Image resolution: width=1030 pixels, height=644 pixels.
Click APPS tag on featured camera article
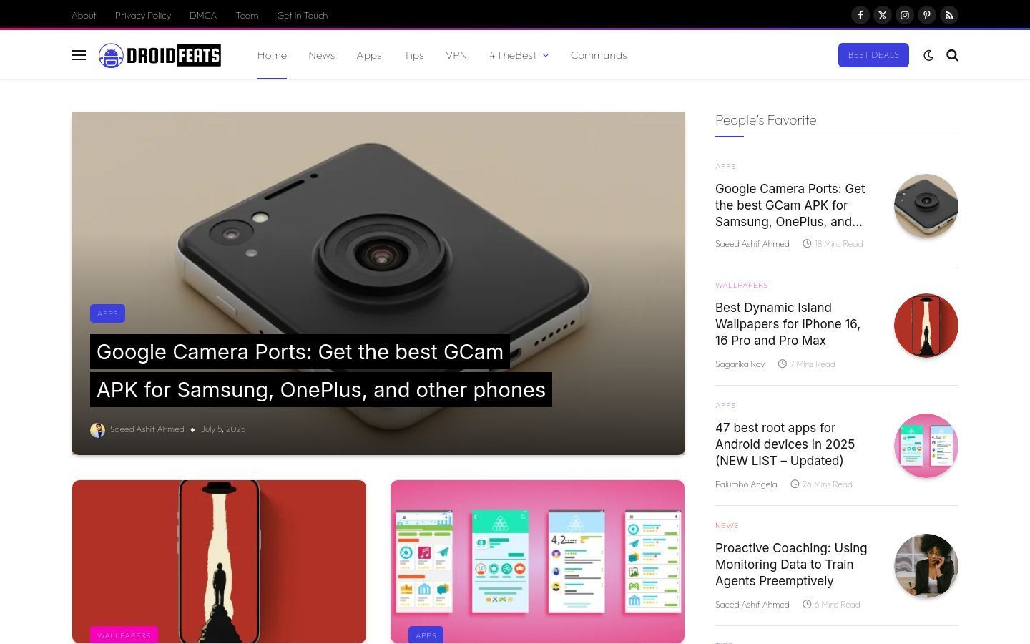pos(107,313)
